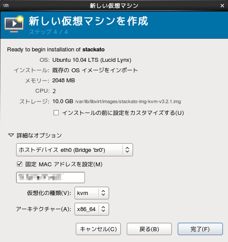Open the 仮想化の種類 kvm dropdown

(x=92, y=193)
